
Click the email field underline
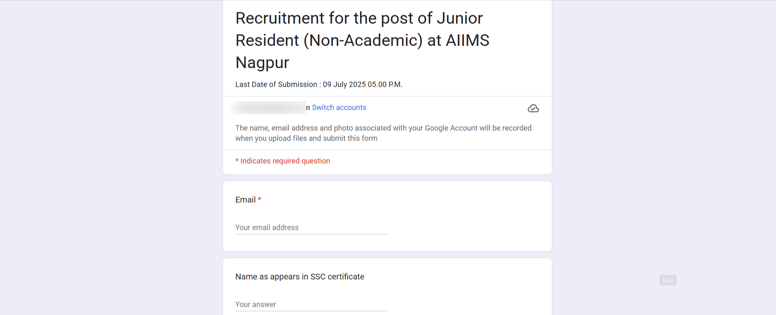311,234
